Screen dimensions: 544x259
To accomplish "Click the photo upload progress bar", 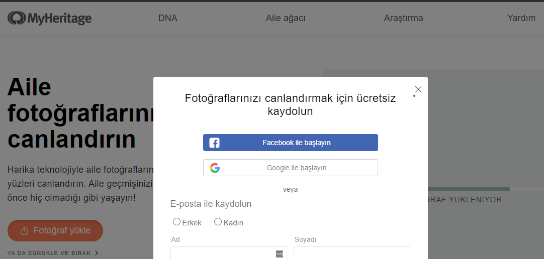I will pyautogui.click(x=486, y=189).
